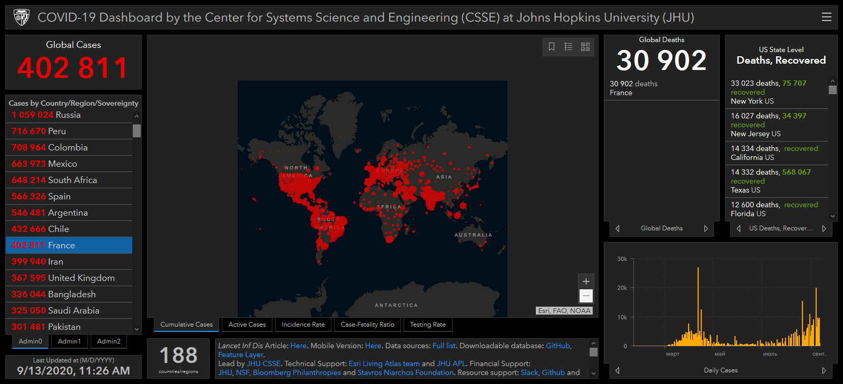The width and height of the screenshot is (843, 384).
Task: Switch to Testing Rate map tab
Action: tap(428, 325)
